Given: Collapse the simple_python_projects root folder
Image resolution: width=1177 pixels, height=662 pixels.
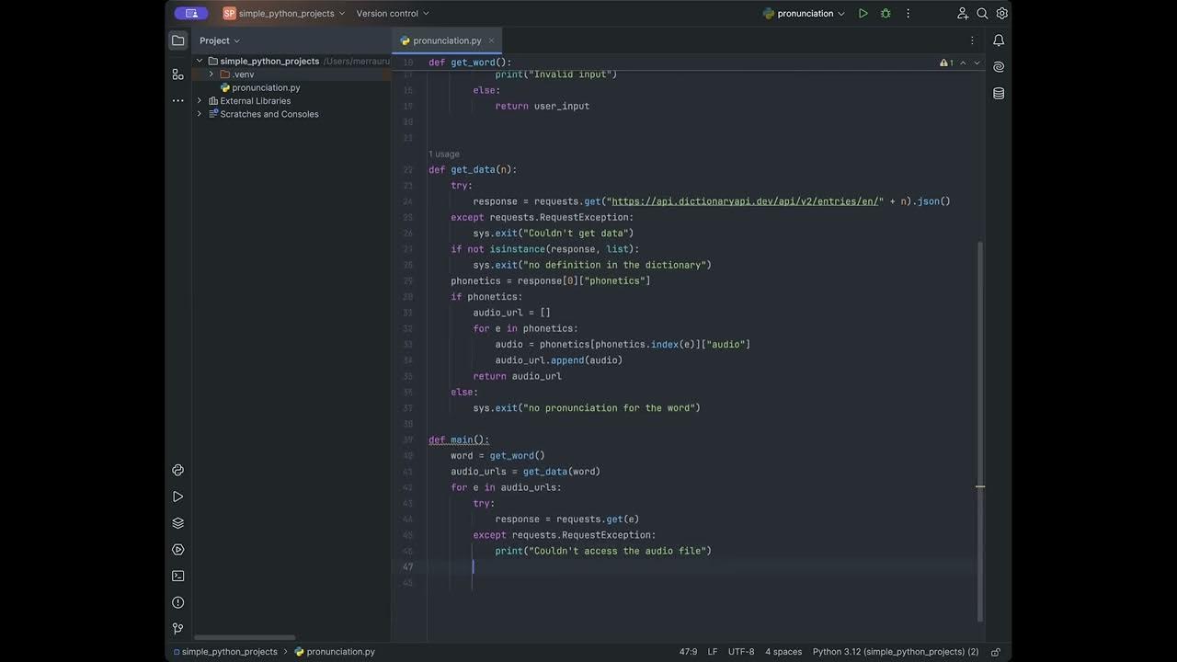Looking at the screenshot, I should click(200, 61).
